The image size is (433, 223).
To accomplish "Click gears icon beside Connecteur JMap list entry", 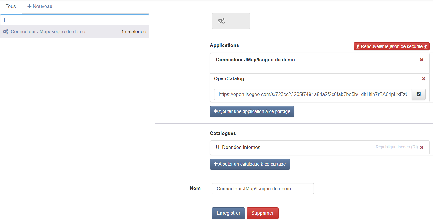I will pos(6,32).
